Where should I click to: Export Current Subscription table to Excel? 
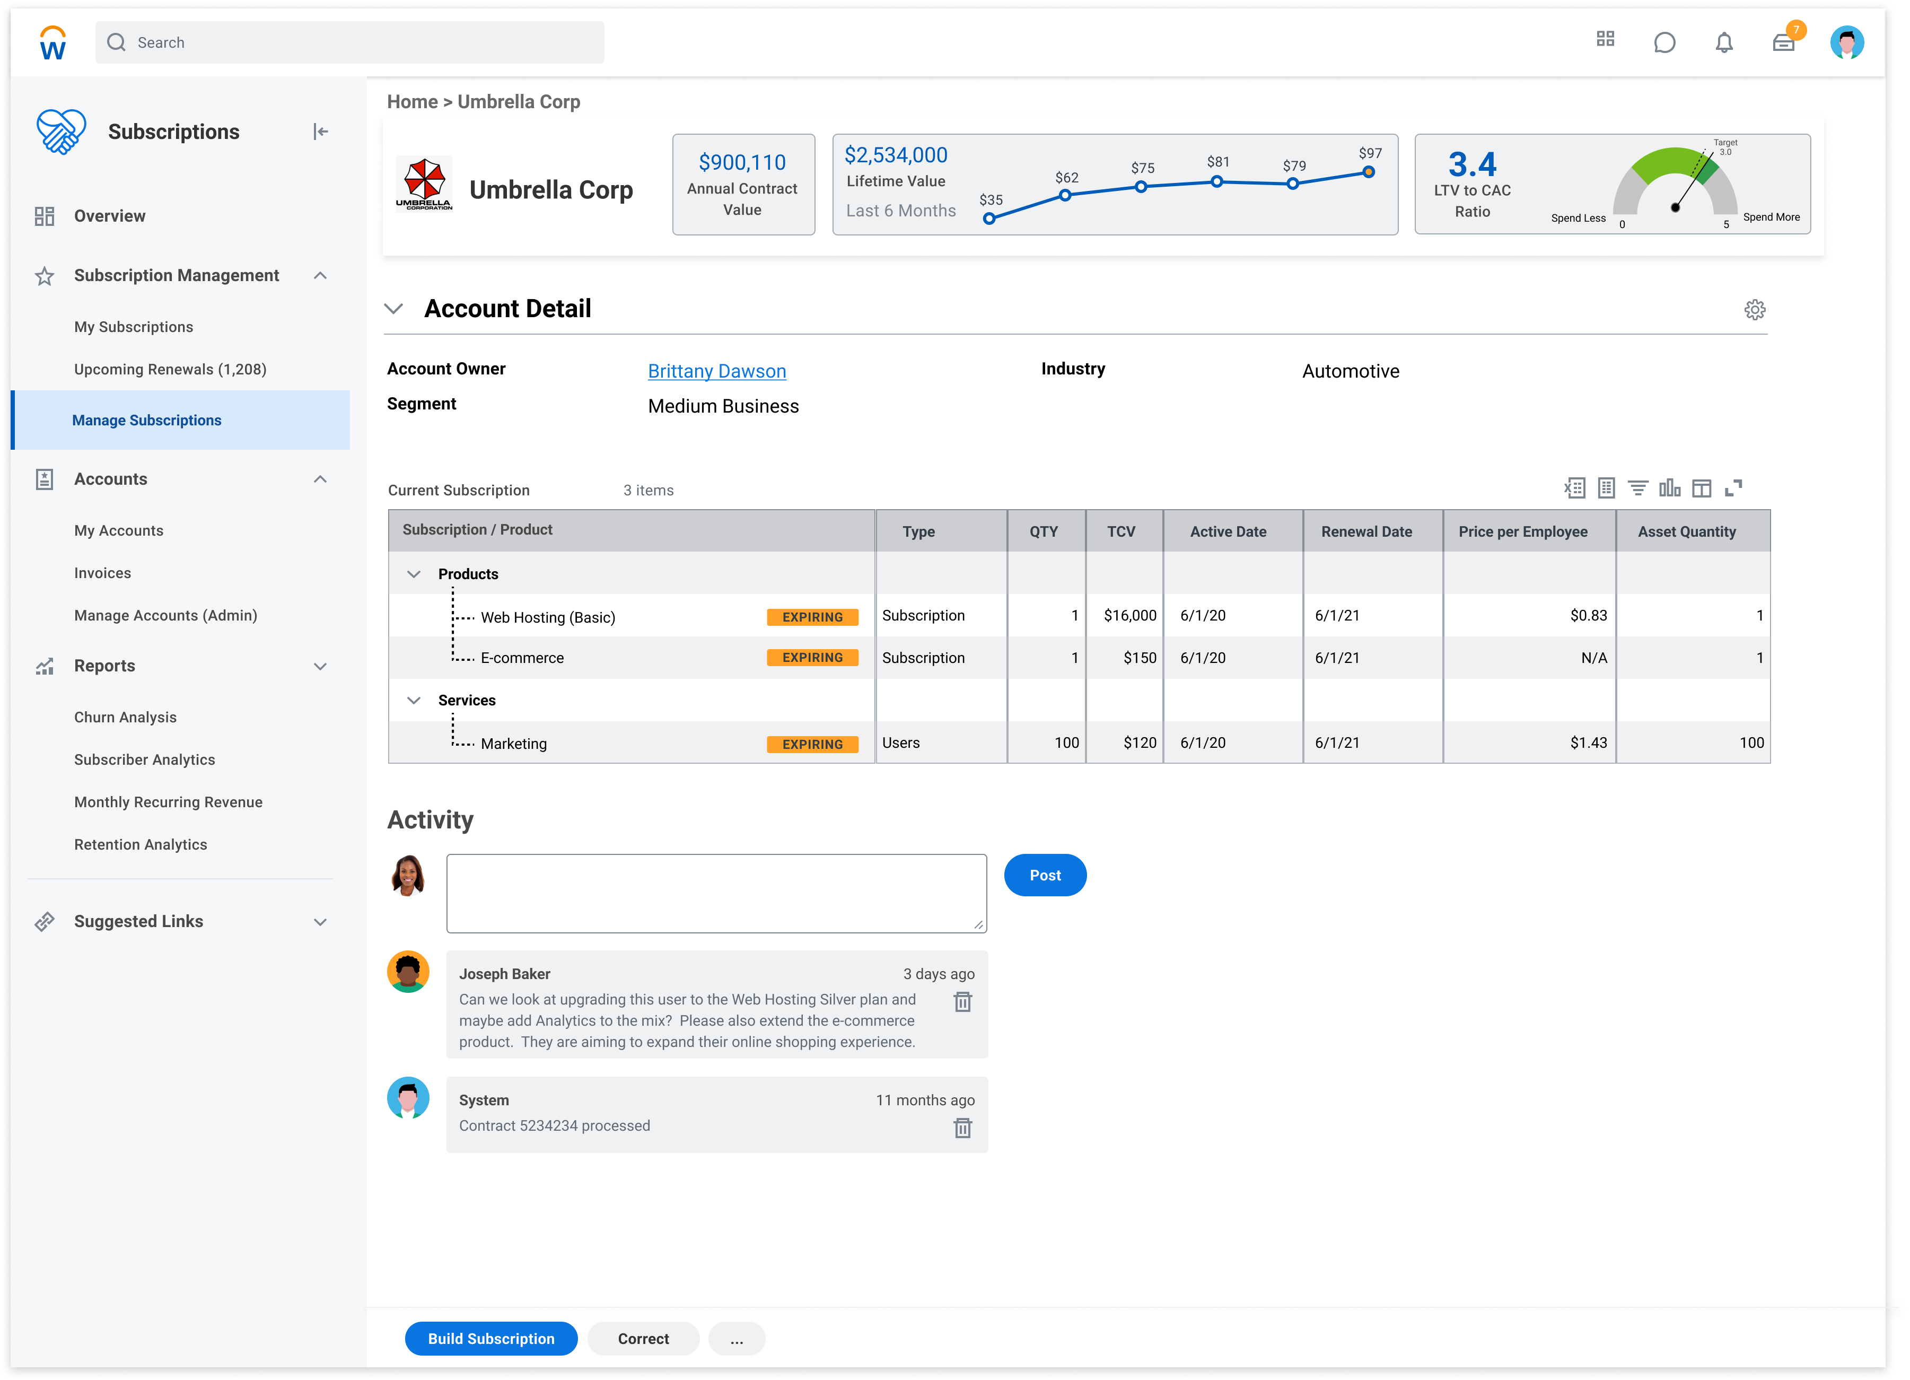point(1574,488)
